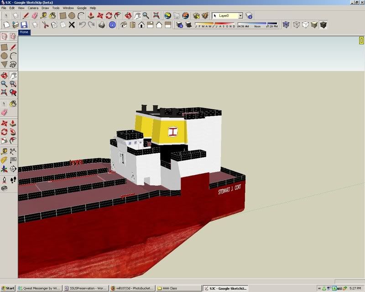The image size is (365, 292).
Task: Choose the Tape Measure tool in top toolbar
Action: [x=43, y=16]
